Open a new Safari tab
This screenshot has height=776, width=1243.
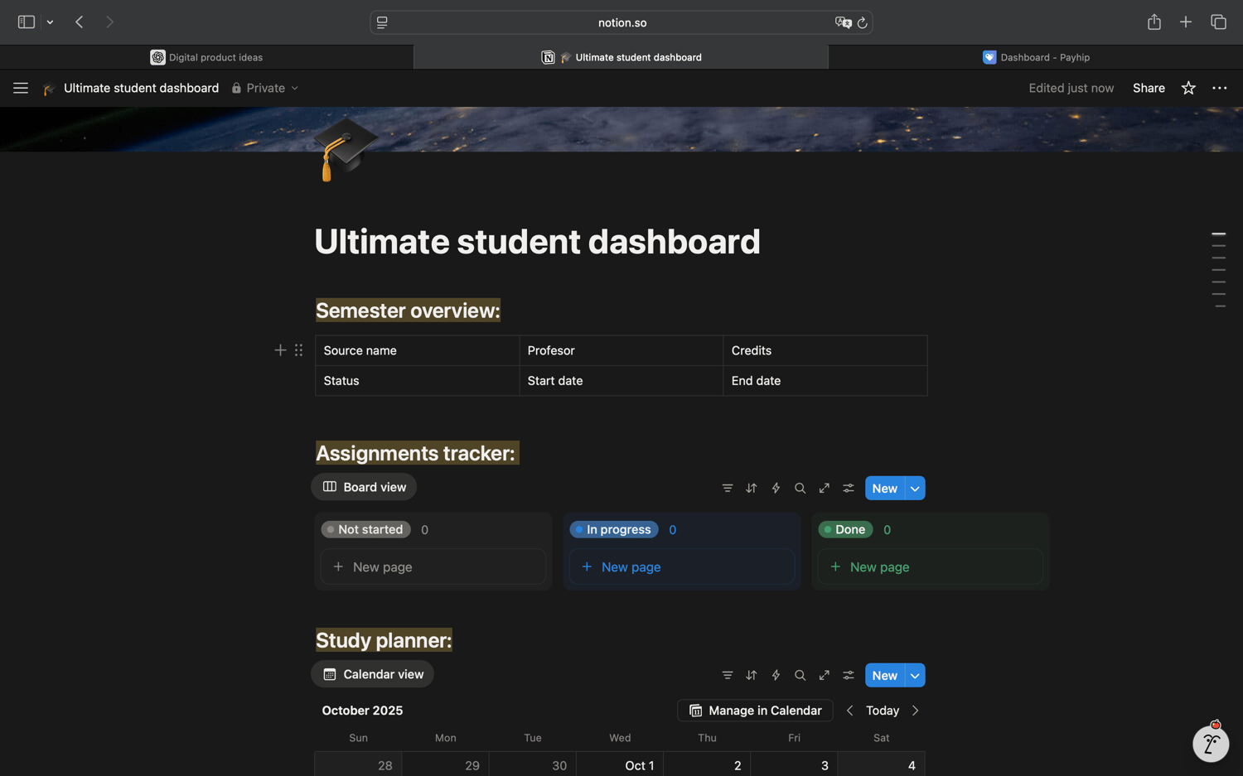[x=1186, y=22]
